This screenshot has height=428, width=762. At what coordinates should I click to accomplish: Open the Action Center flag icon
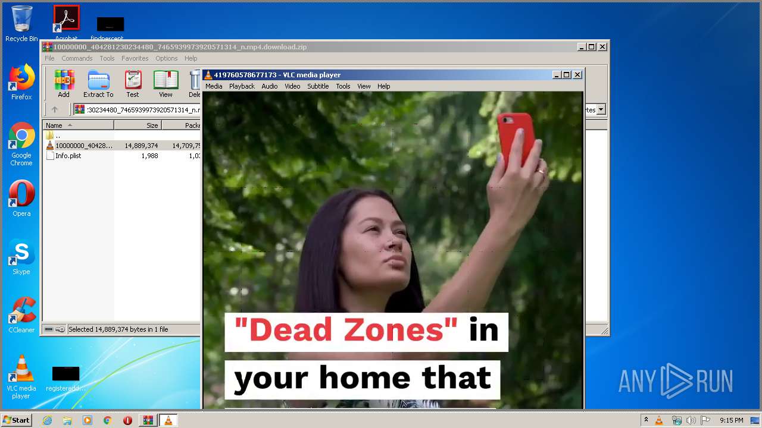tap(705, 420)
